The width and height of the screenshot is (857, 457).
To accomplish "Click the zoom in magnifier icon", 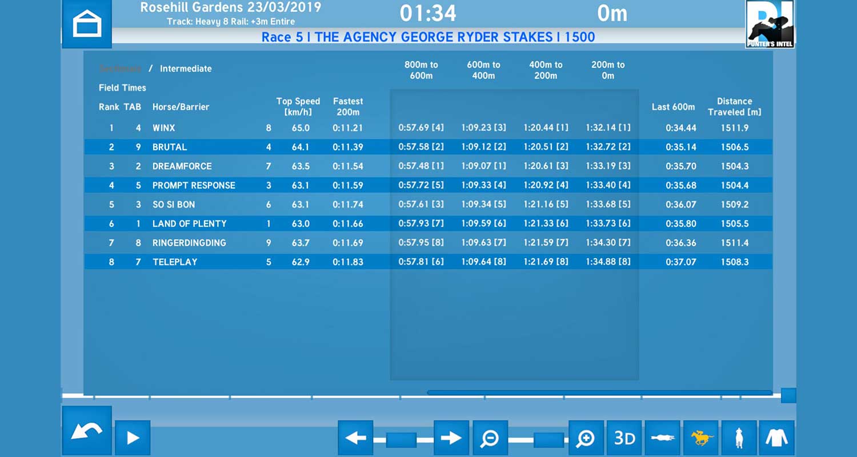I will pyautogui.click(x=586, y=438).
